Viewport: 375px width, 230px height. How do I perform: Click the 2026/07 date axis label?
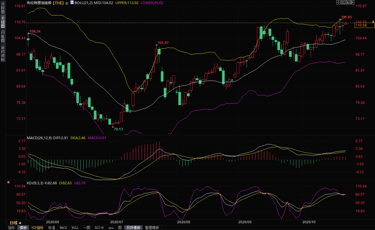point(117,222)
